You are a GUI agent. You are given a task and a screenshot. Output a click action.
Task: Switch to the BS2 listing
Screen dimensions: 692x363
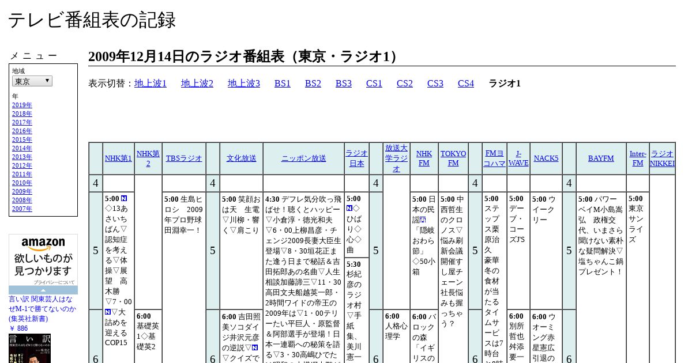pyautogui.click(x=313, y=84)
